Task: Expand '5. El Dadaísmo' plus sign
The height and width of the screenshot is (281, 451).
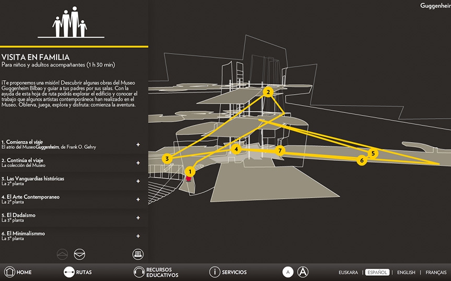Action: (x=138, y=218)
